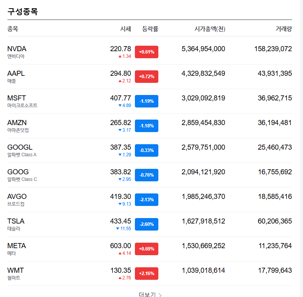Click the +2.16% badge for WMT
Screen dimensions: 303x297
[147, 274]
